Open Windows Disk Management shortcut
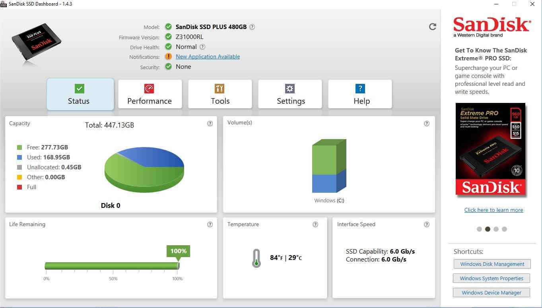The image size is (542, 308). pyautogui.click(x=492, y=264)
